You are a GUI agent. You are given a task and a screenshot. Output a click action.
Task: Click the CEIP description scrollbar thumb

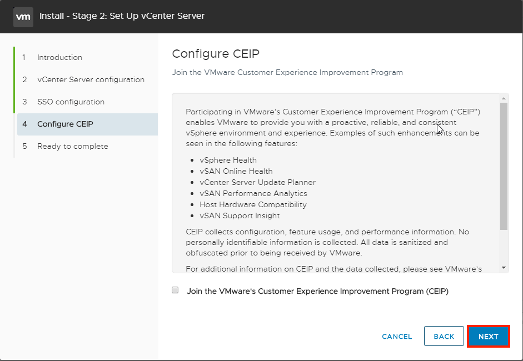coord(504,166)
